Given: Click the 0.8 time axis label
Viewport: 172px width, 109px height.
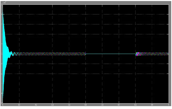Looking at the screenshot, I should pyautogui.click(x=135, y=105).
